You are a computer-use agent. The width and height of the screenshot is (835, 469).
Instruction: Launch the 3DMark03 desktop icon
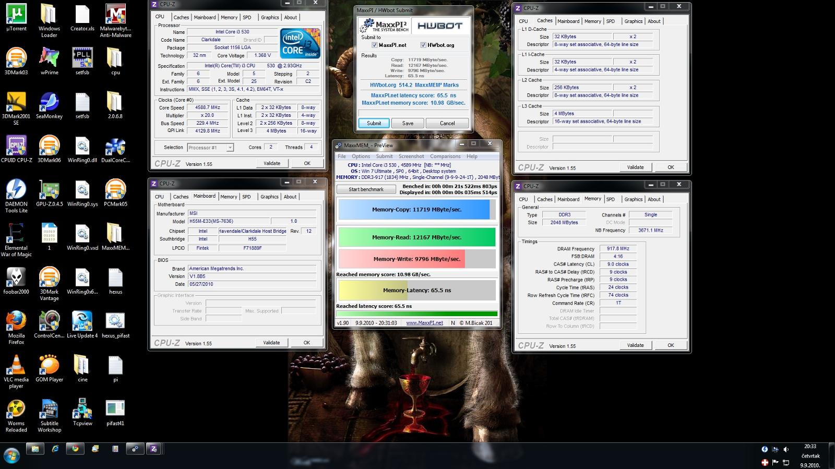tap(16, 62)
